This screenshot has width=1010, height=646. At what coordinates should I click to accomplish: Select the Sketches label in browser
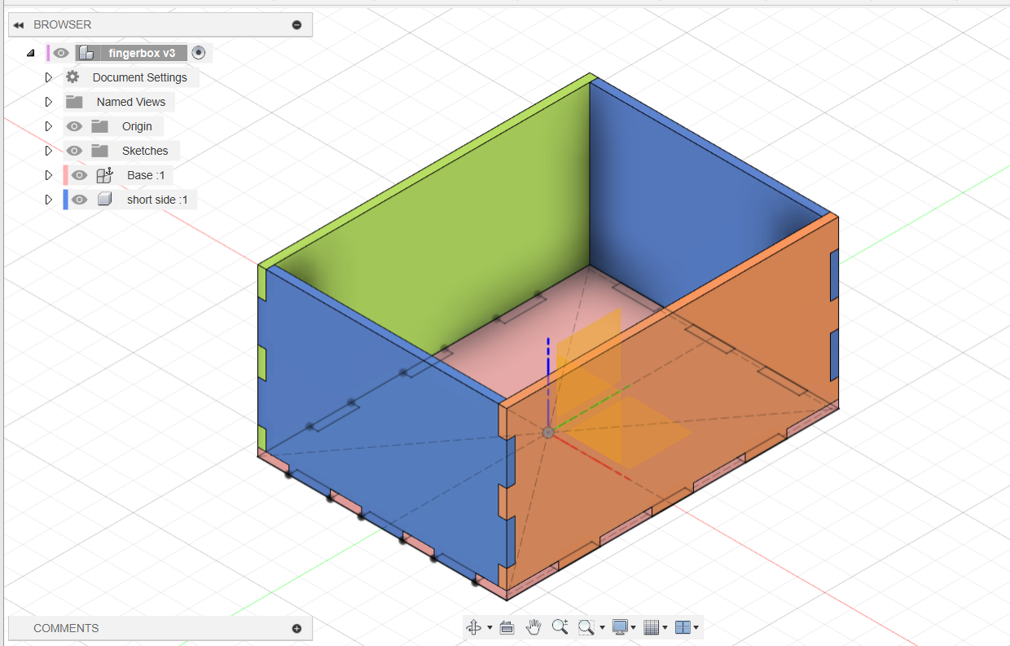point(145,151)
